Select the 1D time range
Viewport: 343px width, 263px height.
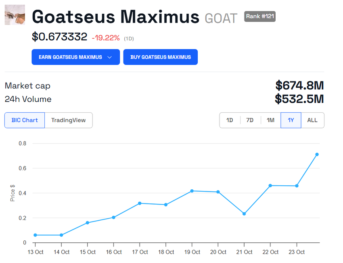click(x=230, y=120)
